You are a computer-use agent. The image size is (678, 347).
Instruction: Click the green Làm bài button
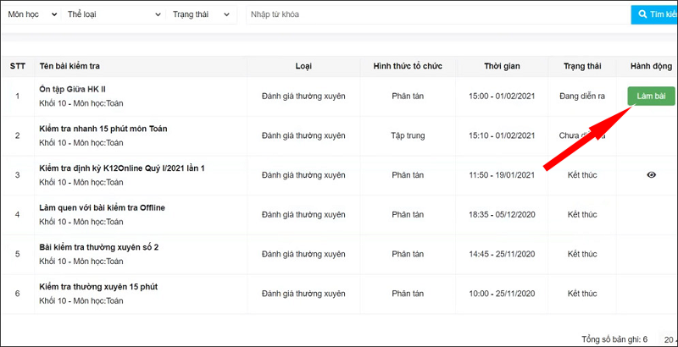[x=651, y=96]
